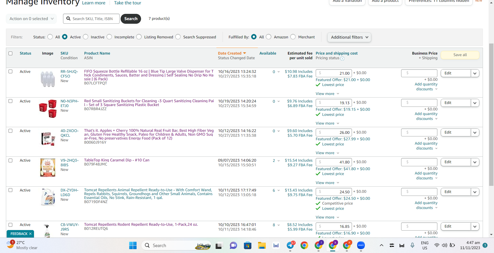This screenshot has width=494, height=253.
Task: Select Amazon under Fulfilled By
Action: tap(269, 37)
